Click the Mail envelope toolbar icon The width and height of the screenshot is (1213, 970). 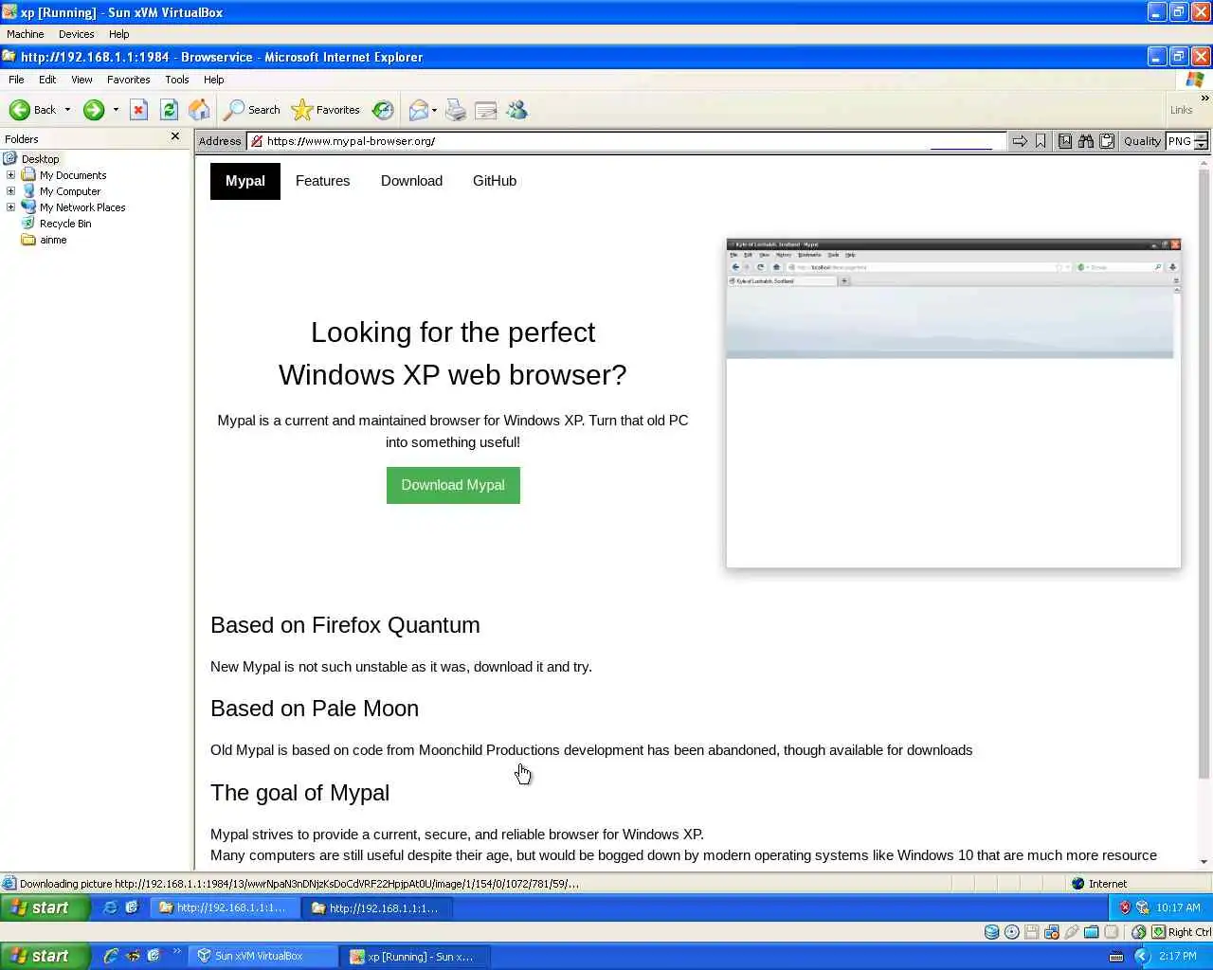[x=418, y=110]
